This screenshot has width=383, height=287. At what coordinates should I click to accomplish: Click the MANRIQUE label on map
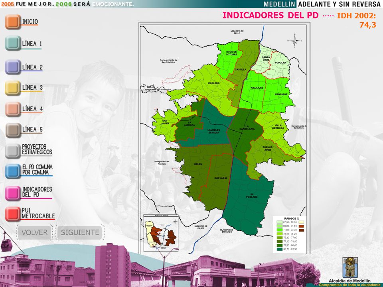(x=281, y=94)
